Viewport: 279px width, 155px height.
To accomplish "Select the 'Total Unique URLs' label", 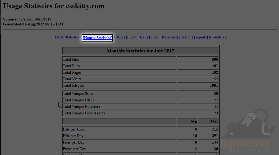I will click(x=79, y=100).
